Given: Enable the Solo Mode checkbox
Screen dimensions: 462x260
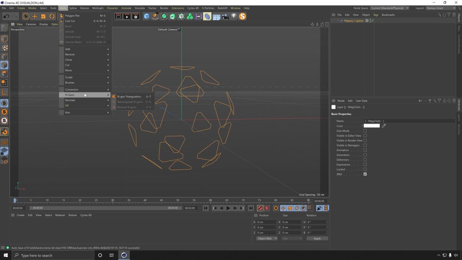Looking at the screenshot, I should [365, 131].
